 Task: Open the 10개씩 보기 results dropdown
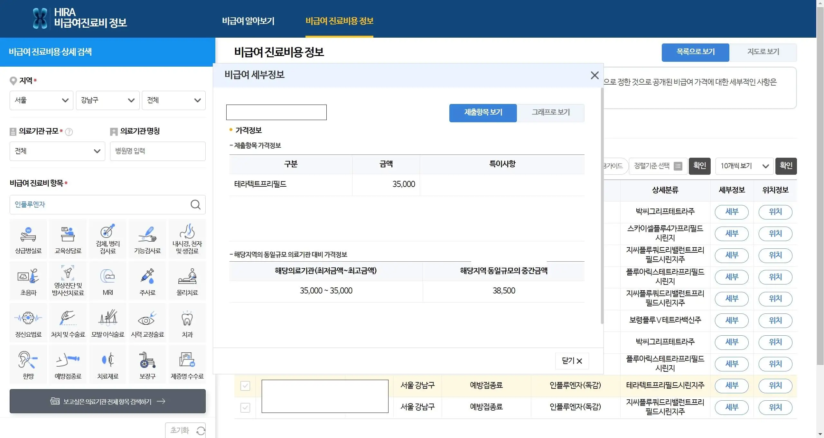tap(744, 166)
